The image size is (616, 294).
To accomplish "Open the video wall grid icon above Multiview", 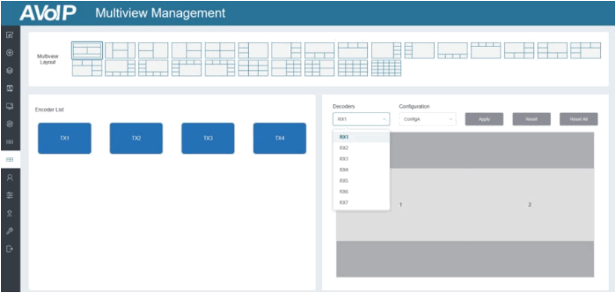I will 10,141.
